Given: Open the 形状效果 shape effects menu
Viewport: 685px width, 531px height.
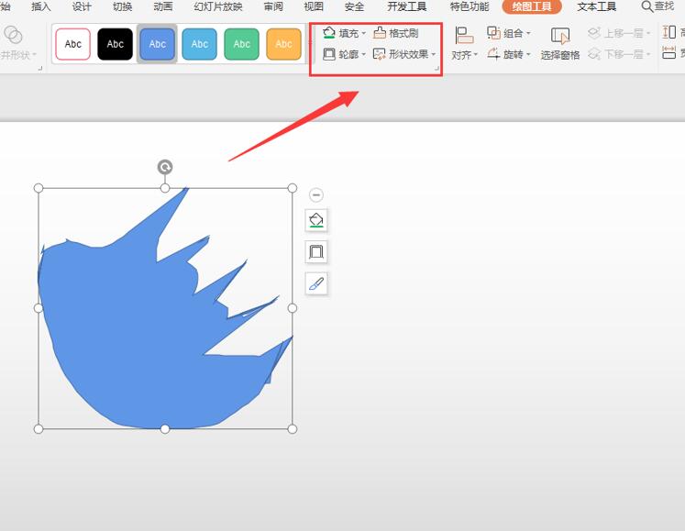Looking at the screenshot, I should pos(404,54).
